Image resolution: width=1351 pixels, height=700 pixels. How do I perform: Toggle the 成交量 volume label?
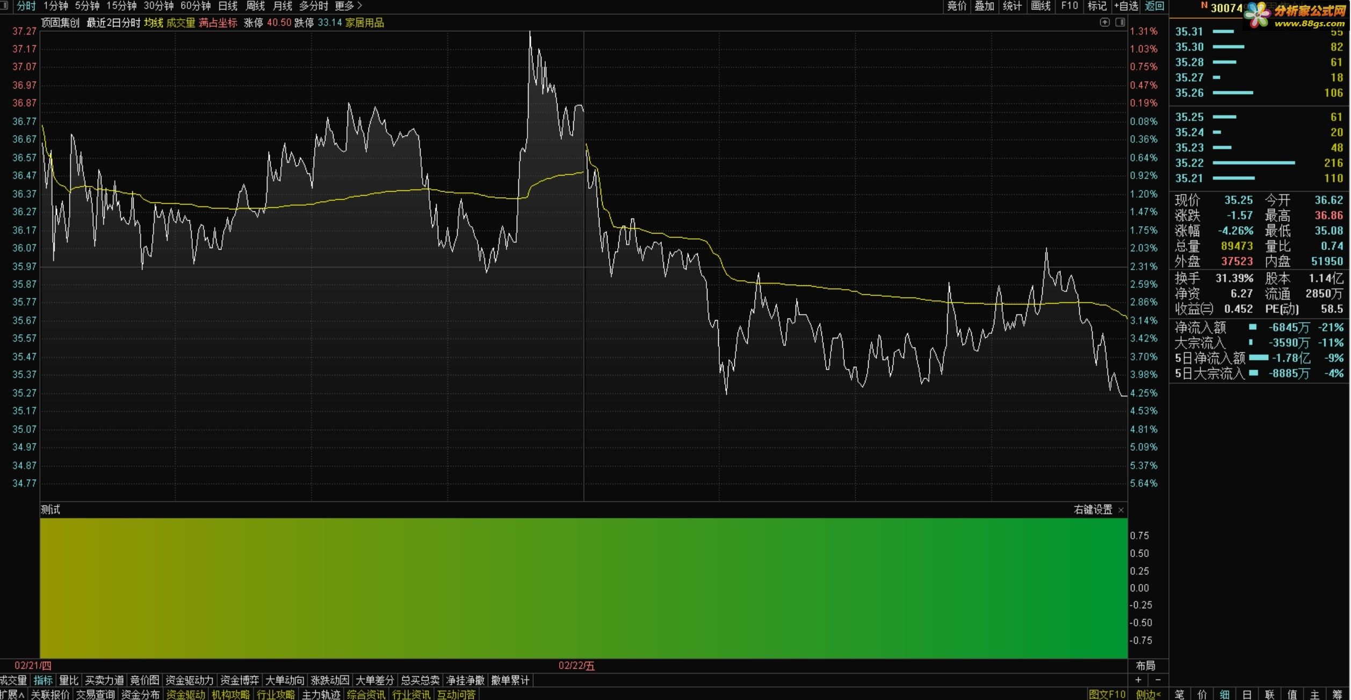(180, 23)
